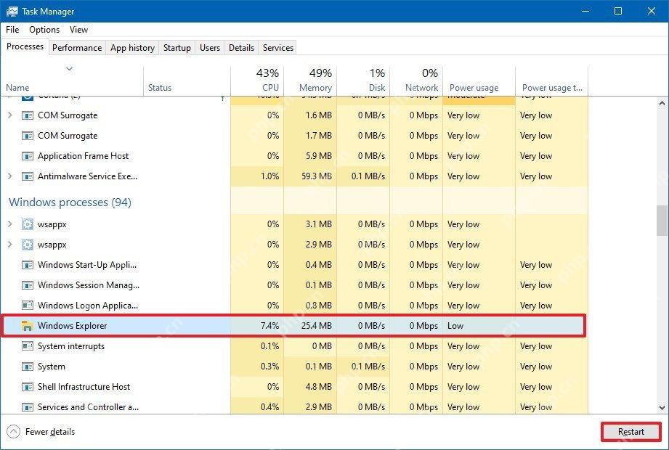The width and height of the screenshot is (669, 450).
Task: Click the System interrupts process icon
Action: [x=28, y=346]
